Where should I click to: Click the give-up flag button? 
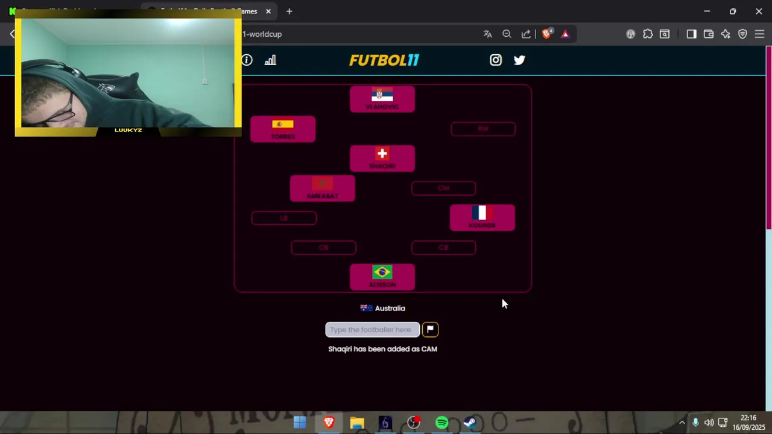[x=430, y=330]
